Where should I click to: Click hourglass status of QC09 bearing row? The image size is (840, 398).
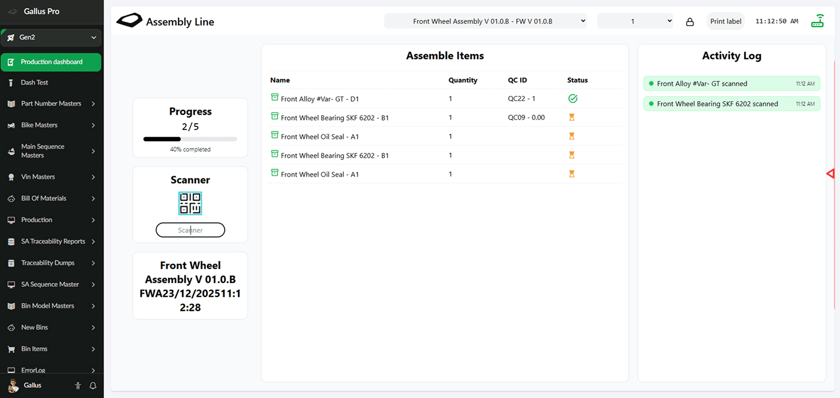pos(572,117)
